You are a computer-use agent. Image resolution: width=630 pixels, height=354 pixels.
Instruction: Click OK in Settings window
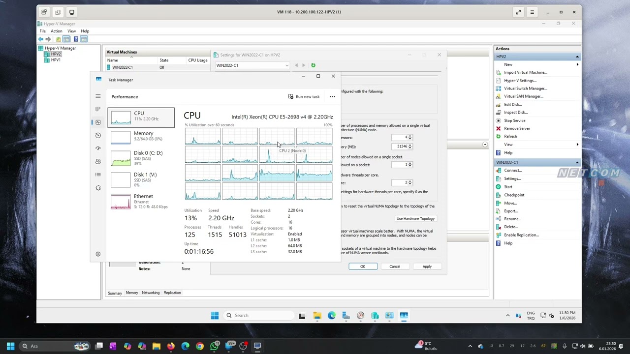[x=363, y=266]
